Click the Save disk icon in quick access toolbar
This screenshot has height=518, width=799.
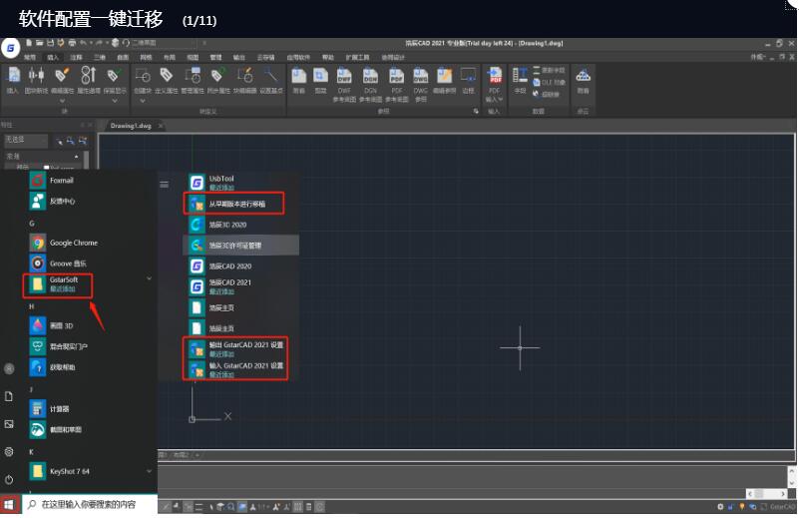tap(50, 43)
